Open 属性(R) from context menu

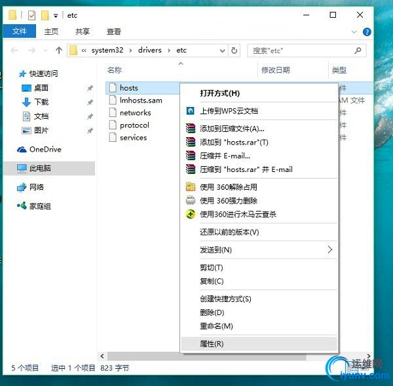click(259, 344)
